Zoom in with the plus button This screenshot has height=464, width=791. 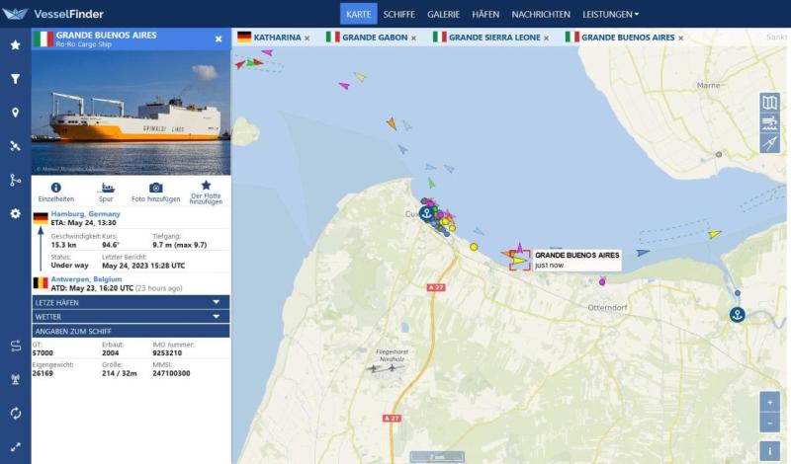(770, 403)
